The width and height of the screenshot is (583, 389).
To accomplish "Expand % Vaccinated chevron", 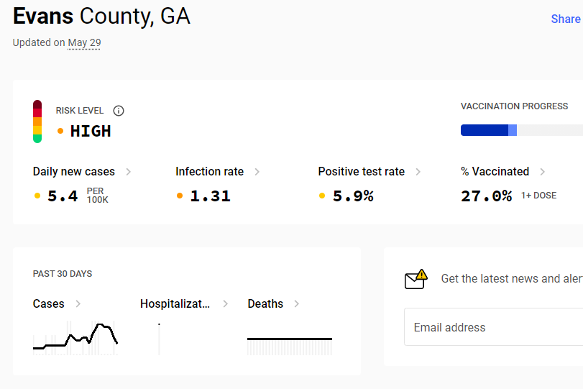I will 543,172.
